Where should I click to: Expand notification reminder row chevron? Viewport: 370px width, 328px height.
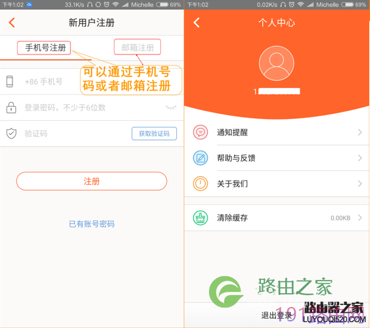point(360,132)
